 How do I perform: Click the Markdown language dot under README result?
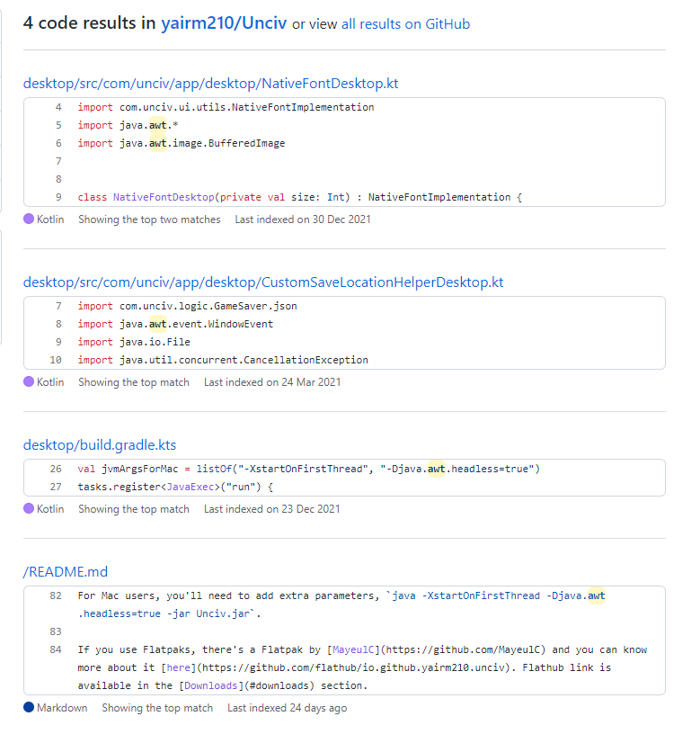pos(27,708)
